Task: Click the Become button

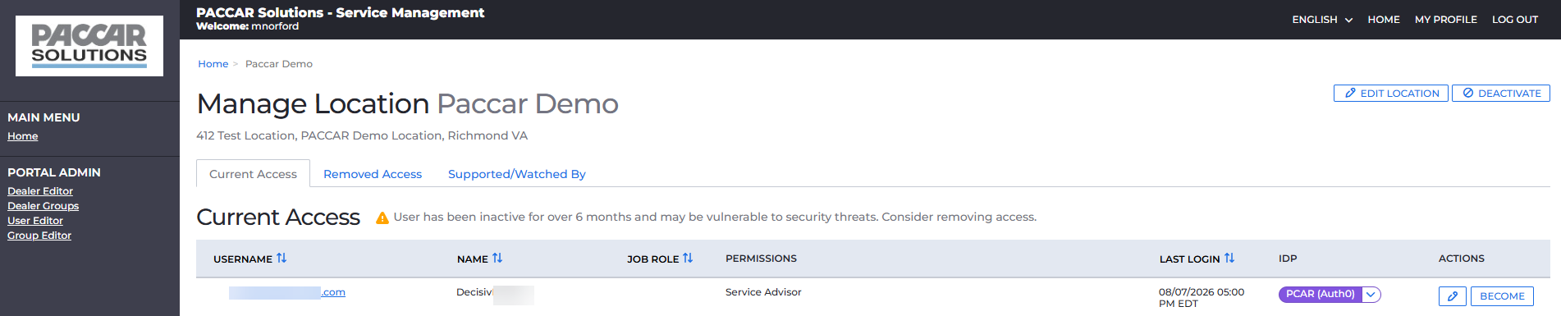Action: click(1502, 296)
